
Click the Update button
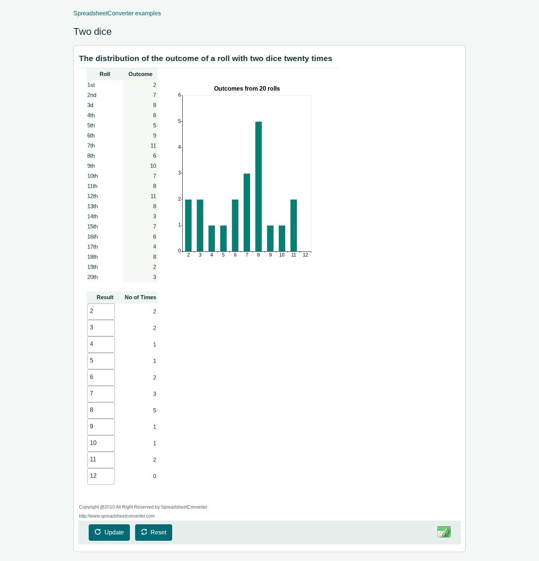tap(109, 532)
